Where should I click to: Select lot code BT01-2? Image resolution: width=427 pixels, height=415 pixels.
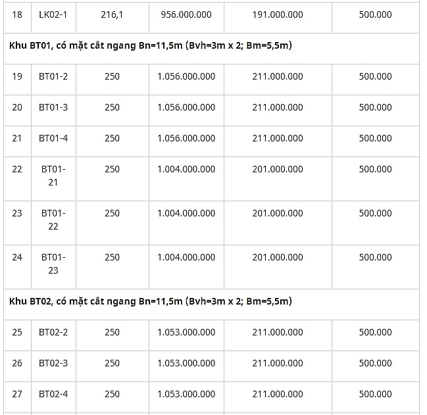(53, 76)
